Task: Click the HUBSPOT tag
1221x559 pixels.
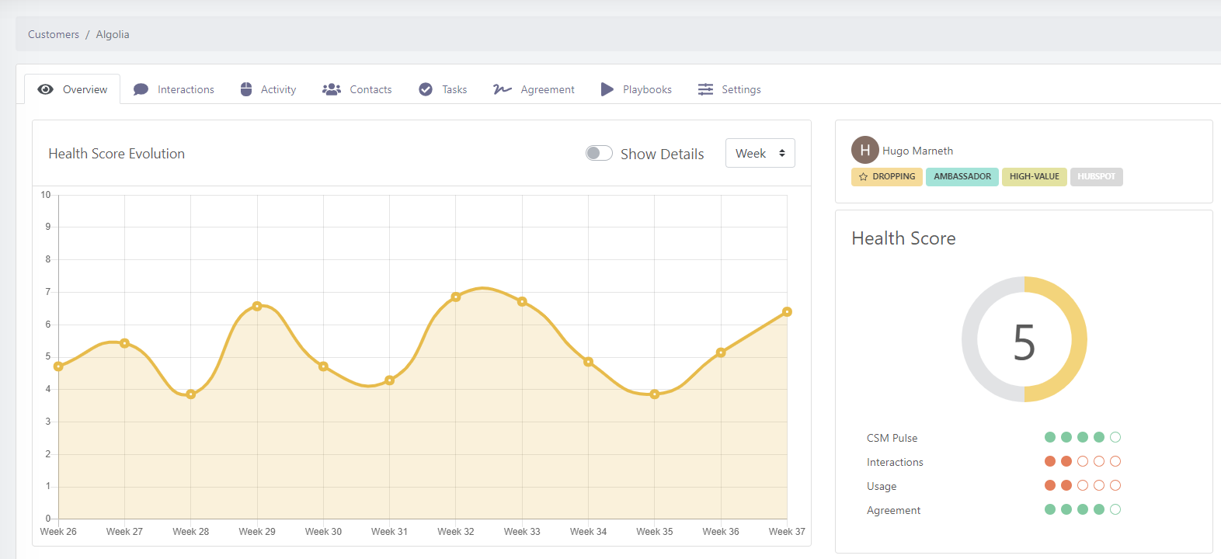Action: click(x=1096, y=177)
